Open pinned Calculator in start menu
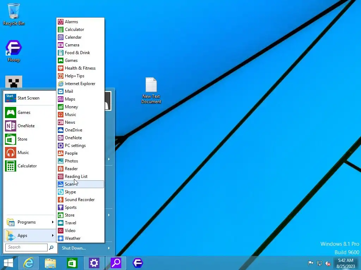 (x=30, y=166)
